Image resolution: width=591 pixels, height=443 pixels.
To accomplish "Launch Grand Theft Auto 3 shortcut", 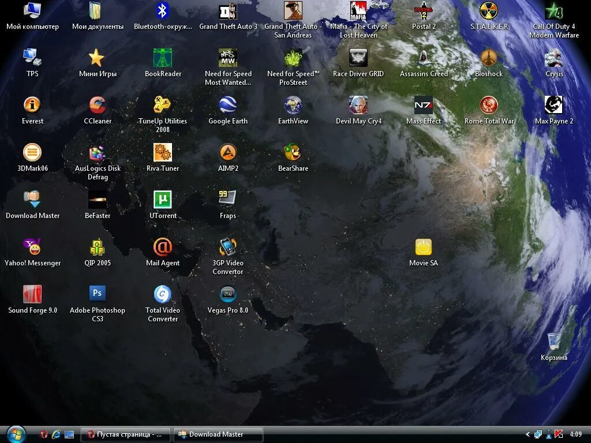I will (x=228, y=10).
